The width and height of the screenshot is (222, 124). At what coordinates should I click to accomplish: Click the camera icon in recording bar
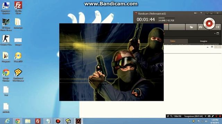(x=209, y=116)
